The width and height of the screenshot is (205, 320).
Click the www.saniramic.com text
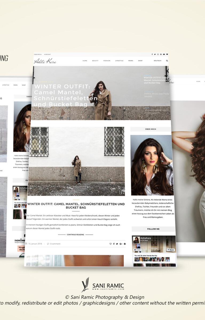(x=108, y=289)
